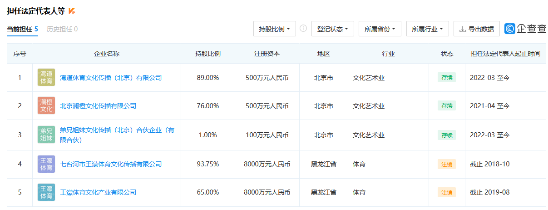The image size is (548, 210).
Task: Click the 存续 status tag in row 3
Action: (x=446, y=135)
